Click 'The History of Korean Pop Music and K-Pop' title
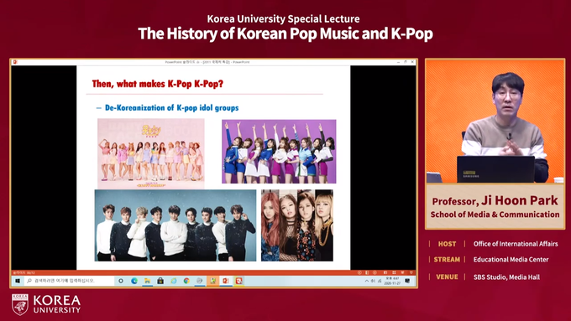 coord(285,34)
